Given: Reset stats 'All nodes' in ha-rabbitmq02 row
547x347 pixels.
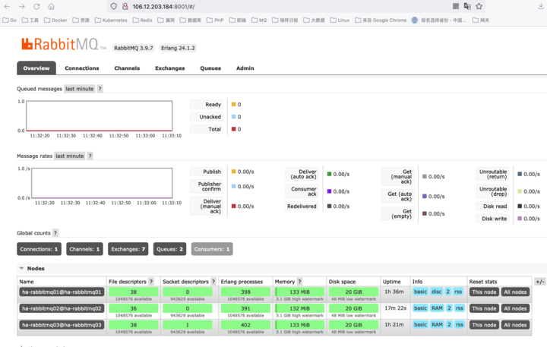Looking at the screenshot, I should click(x=515, y=308).
